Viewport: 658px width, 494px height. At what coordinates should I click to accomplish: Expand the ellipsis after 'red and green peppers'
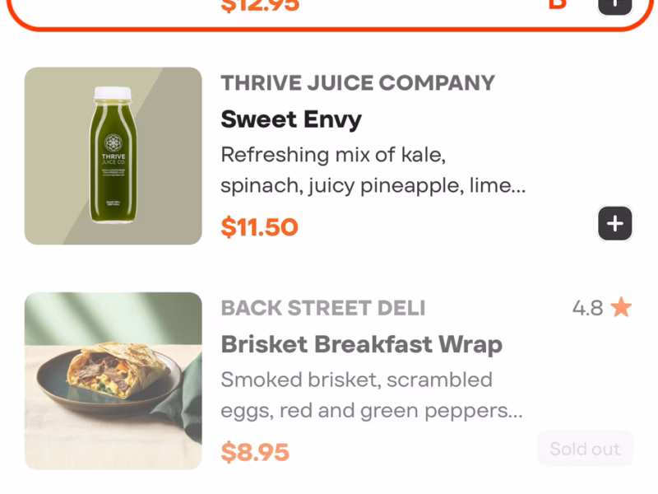(514, 410)
